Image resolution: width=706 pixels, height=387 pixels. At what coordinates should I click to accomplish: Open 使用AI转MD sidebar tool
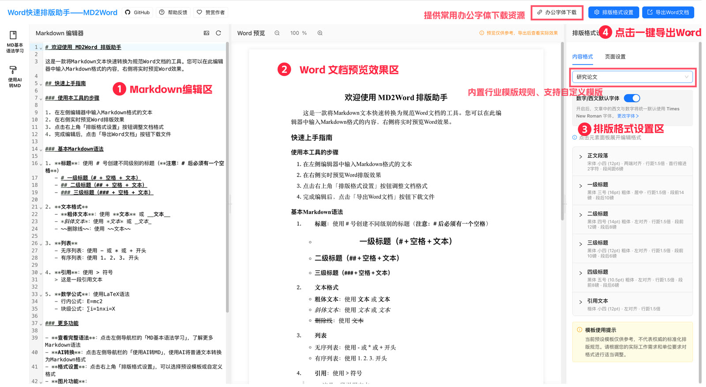[x=14, y=77]
